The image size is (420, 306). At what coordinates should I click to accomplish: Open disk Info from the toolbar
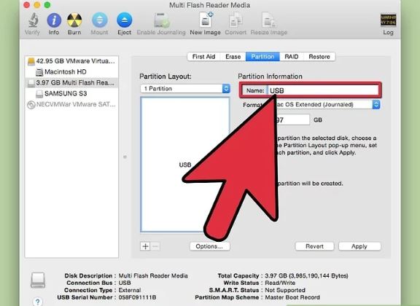54,20
